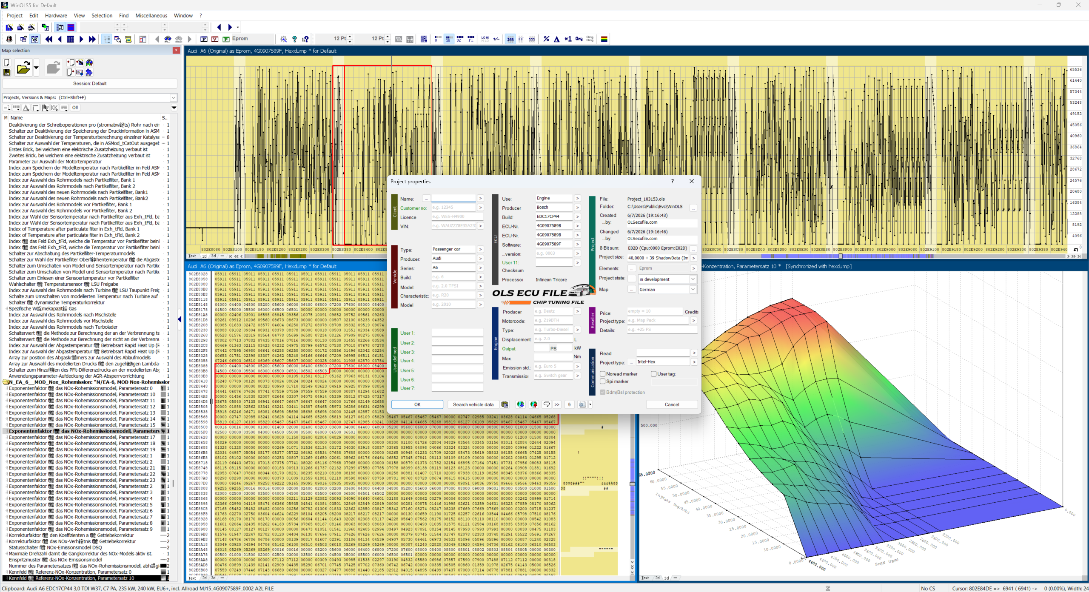Click the fast-forward double arrow toolbar icon
The image size is (1089, 592).
click(x=92, y=39)
